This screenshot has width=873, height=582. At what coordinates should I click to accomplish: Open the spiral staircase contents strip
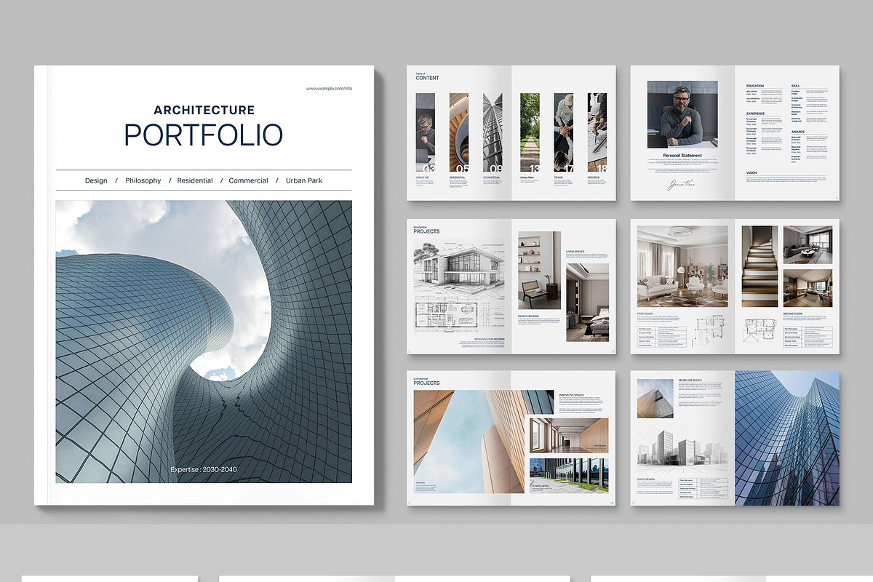458,131
